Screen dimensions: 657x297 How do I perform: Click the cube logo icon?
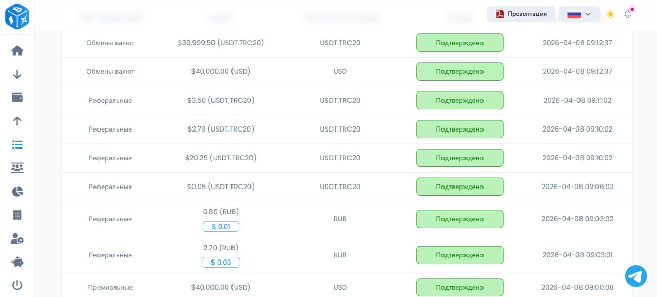(x=17, y=16)
